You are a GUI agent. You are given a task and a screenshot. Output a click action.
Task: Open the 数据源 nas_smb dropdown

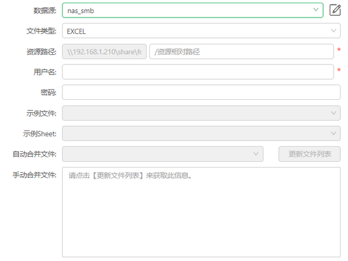pos(192,10)
